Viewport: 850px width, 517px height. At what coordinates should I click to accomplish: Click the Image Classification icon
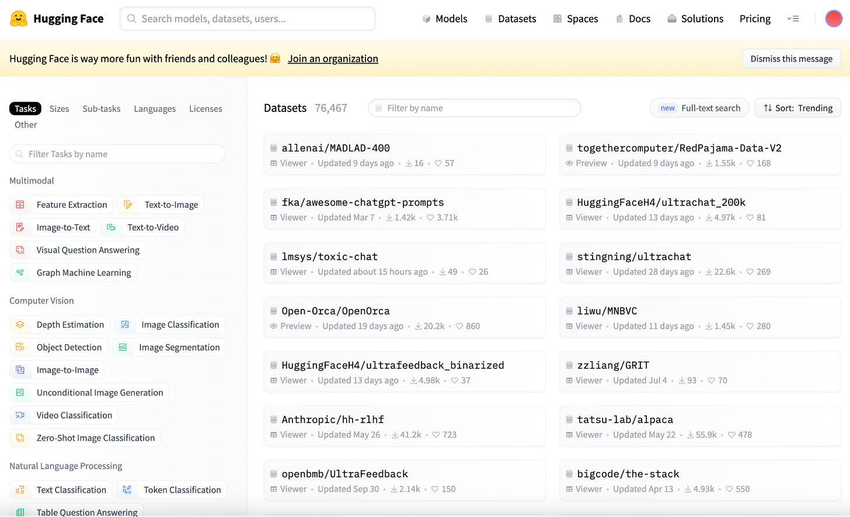point(125,324)
